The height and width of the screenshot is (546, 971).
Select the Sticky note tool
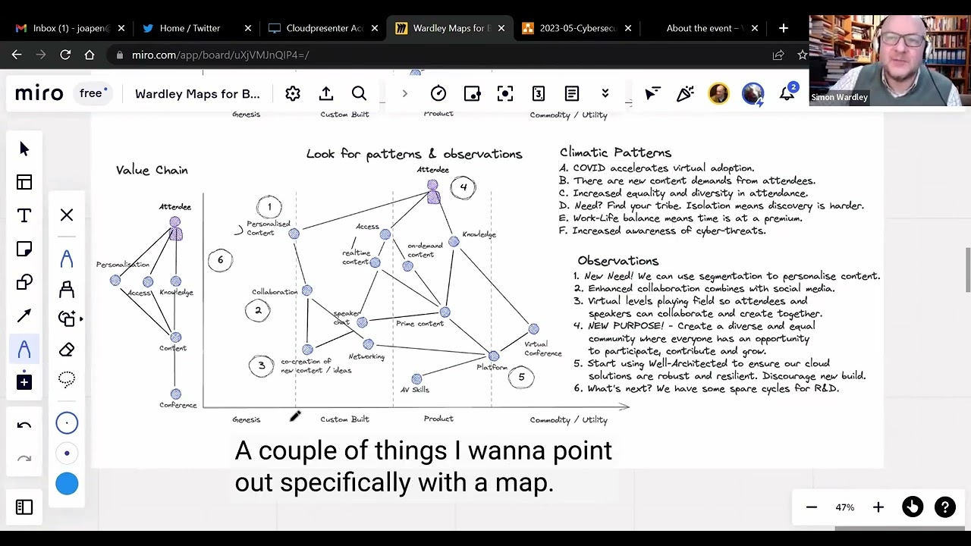point(24,249)
